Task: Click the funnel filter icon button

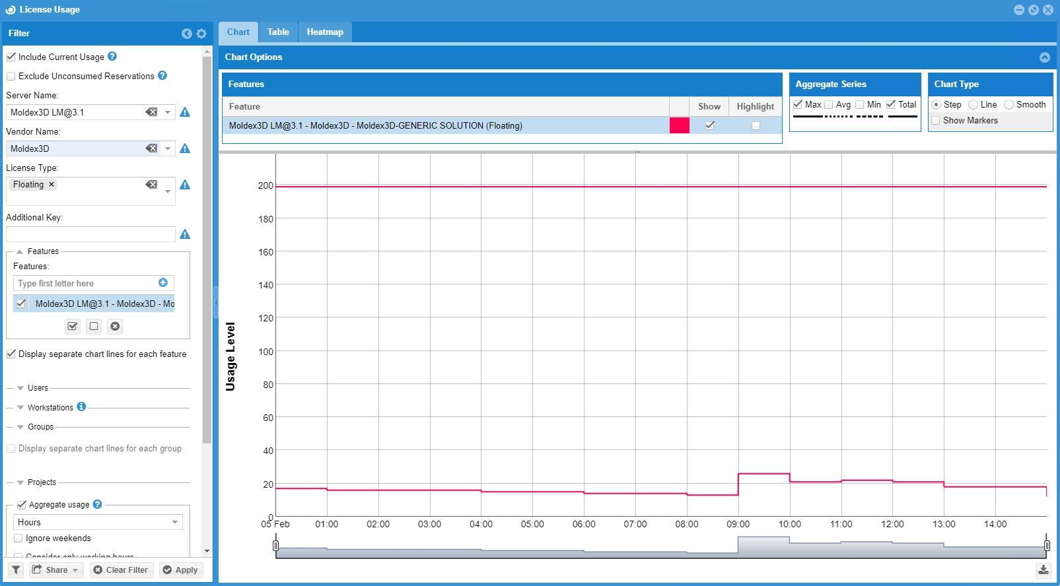Action: (16, 570)
